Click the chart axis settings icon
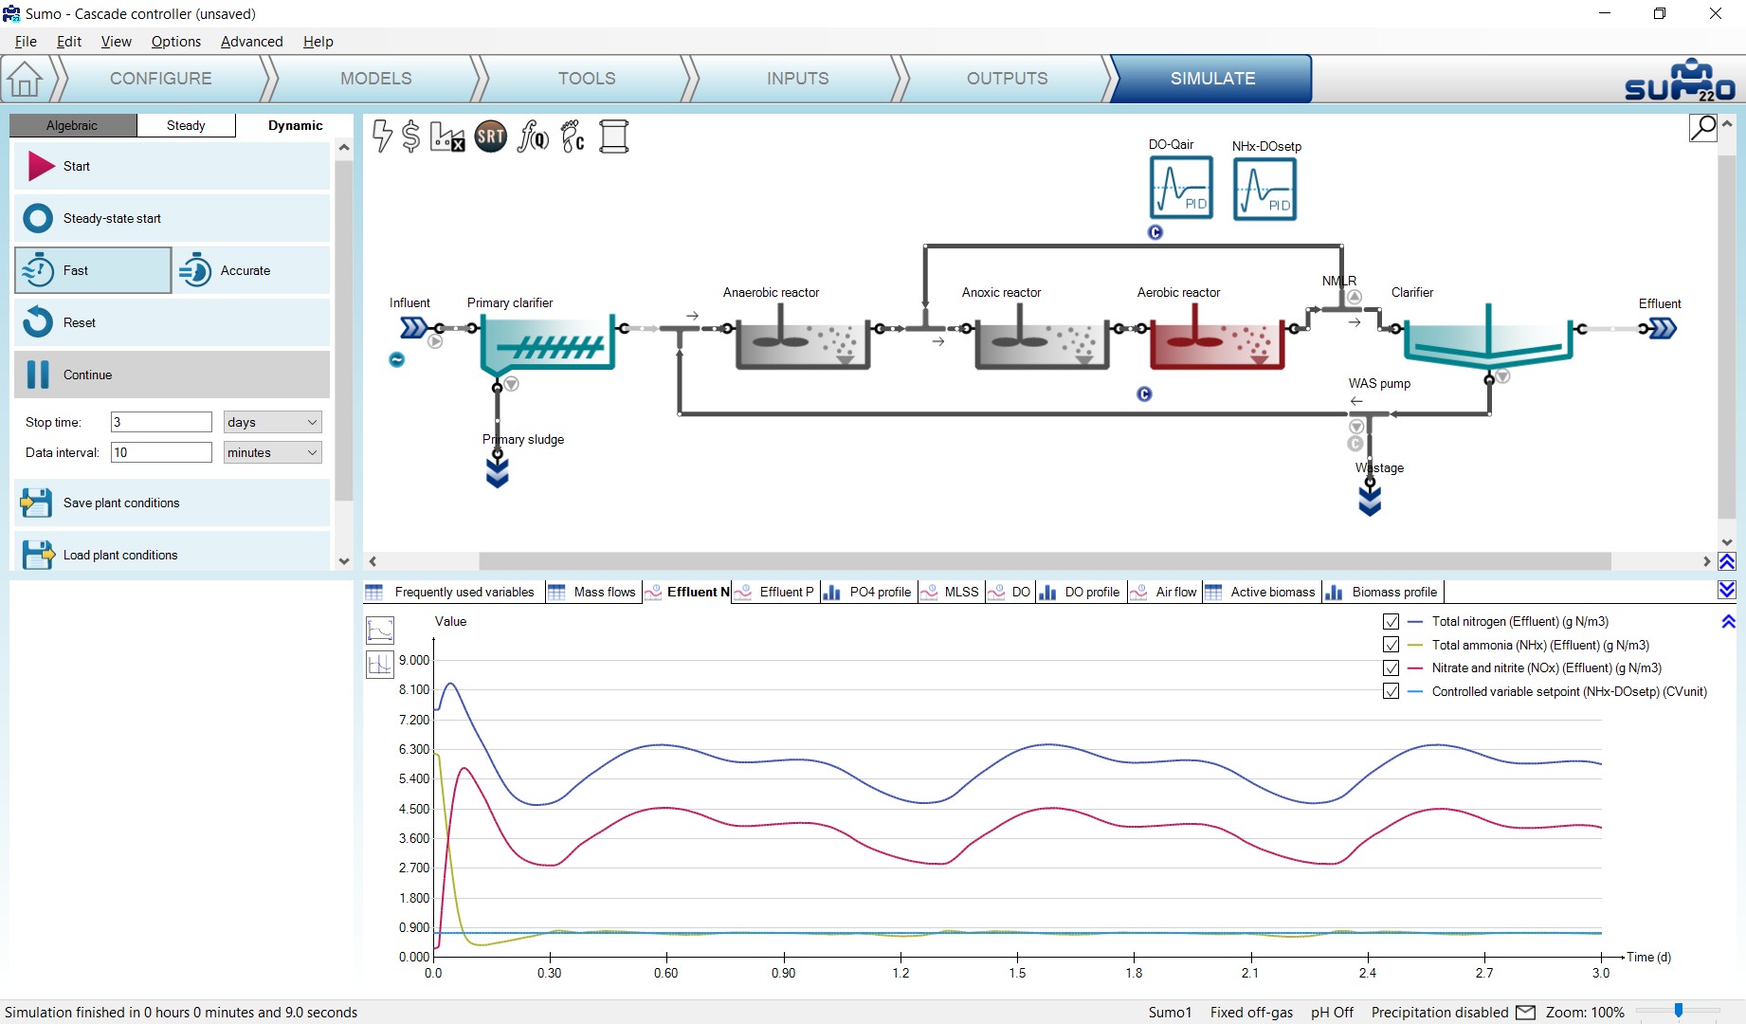The width and height of the screenshot is (1746, 1024). (x=380, y=665)
